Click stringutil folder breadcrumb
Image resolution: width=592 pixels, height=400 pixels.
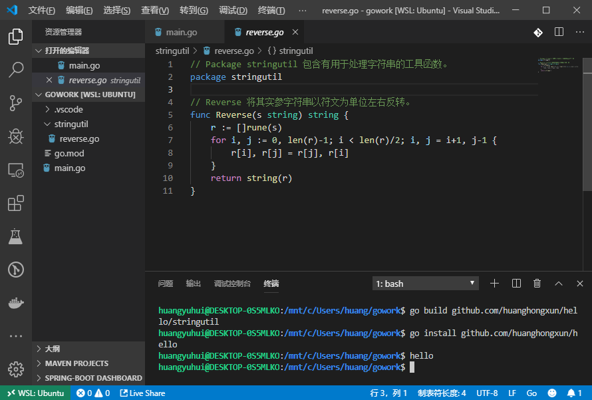172,51
